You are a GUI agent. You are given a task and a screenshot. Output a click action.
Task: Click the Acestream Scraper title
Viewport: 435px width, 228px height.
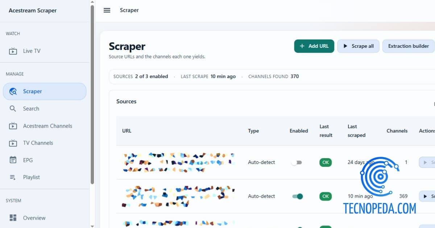[x=33, y=10]
